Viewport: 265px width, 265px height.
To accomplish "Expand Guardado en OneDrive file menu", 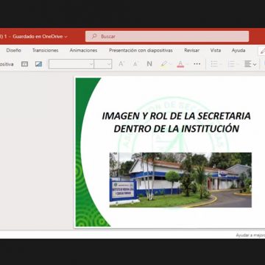I will point(40,37).
